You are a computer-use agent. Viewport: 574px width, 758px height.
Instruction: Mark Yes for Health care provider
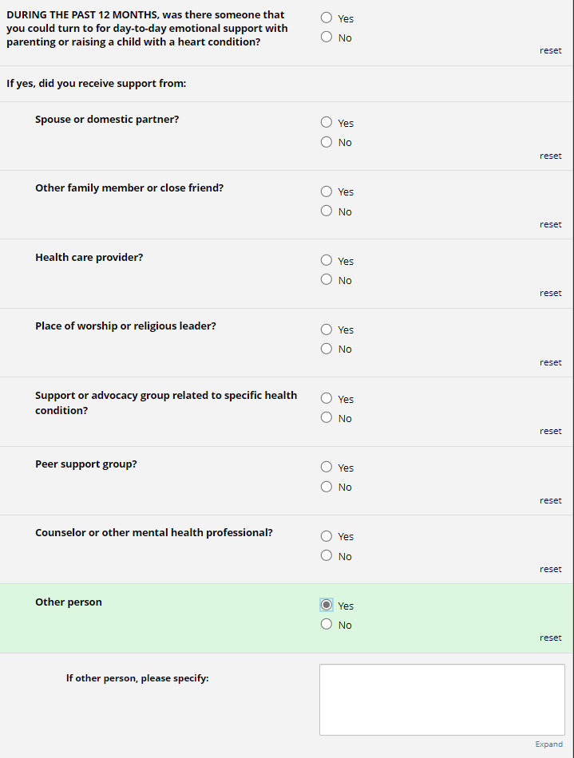(327, 261)
